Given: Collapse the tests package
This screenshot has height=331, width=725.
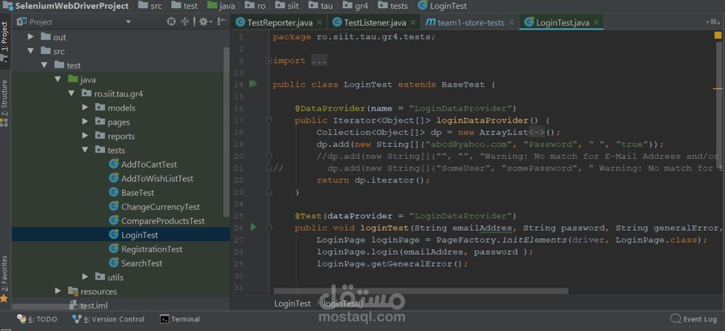Looking at the screenshot, I should pyautogui.click(x=85, y=150).
